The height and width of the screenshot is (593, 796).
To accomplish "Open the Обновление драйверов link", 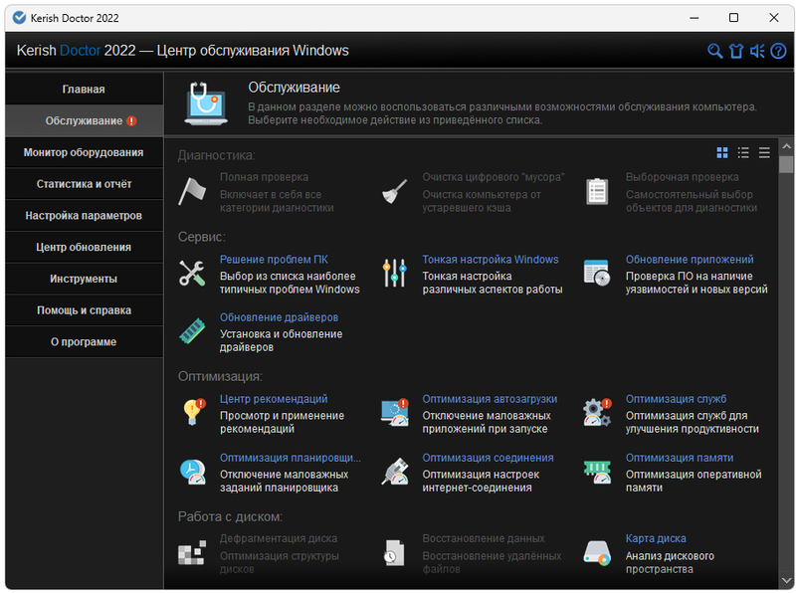I will (279, 317).
